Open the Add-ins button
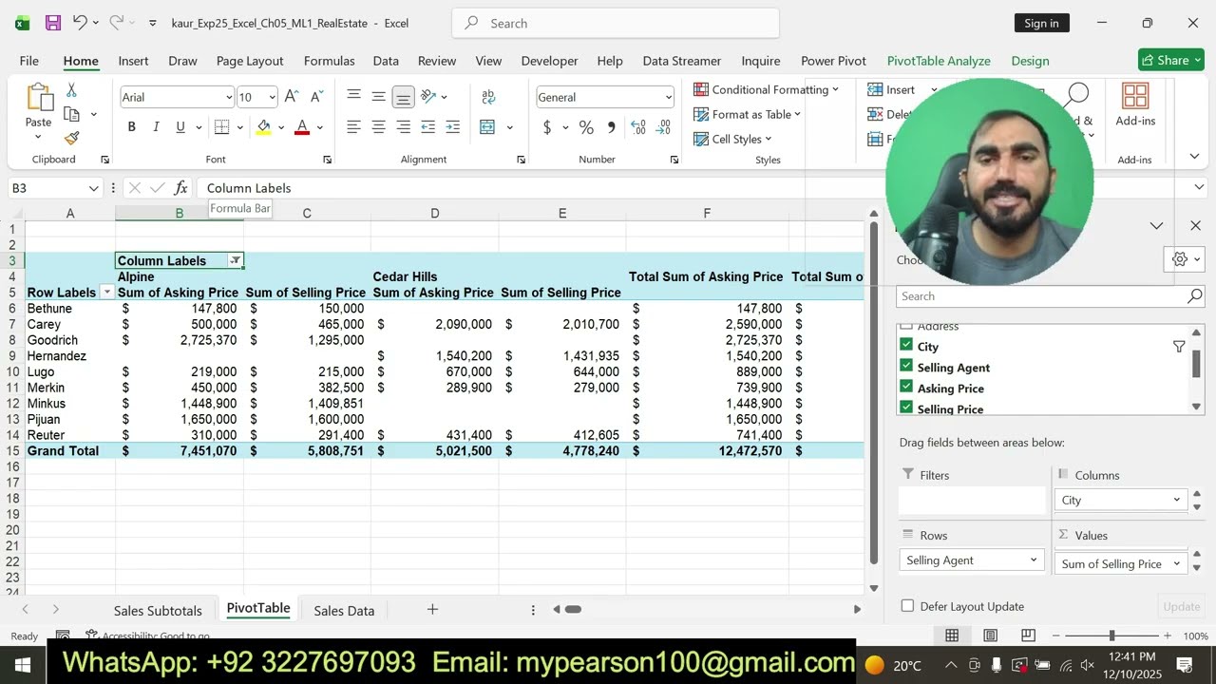The width and height of the screenshot is (1216, 684). point(1135,104)
